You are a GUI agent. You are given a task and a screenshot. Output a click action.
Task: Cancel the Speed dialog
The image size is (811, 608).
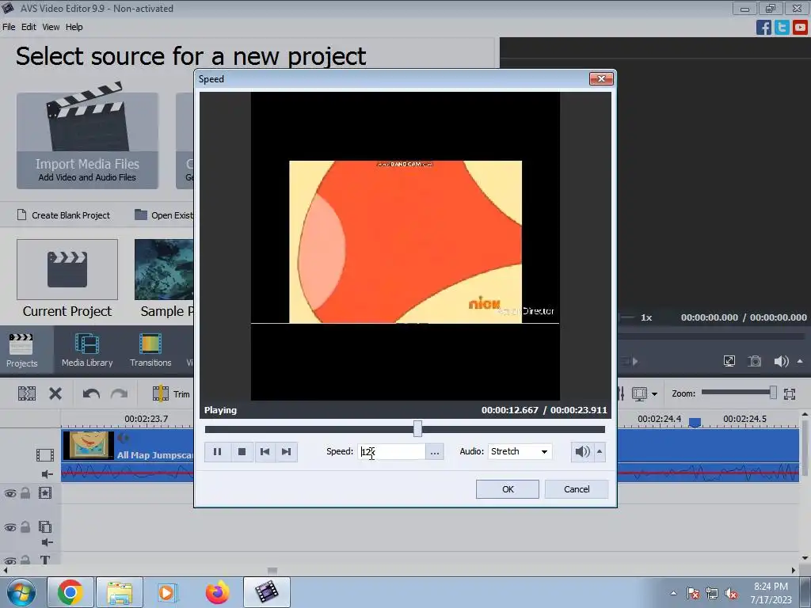577,489
